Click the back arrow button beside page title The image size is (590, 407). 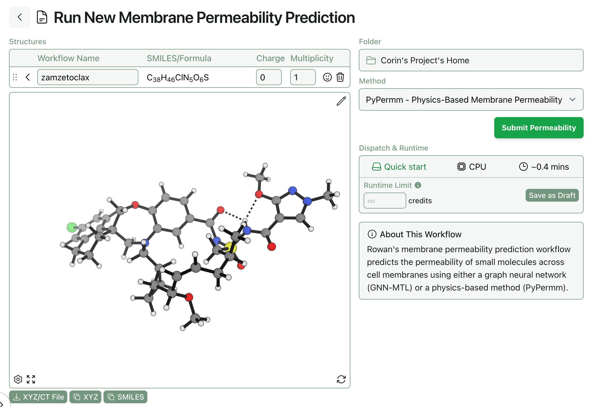pyautogui.click(x=20, y=17)
